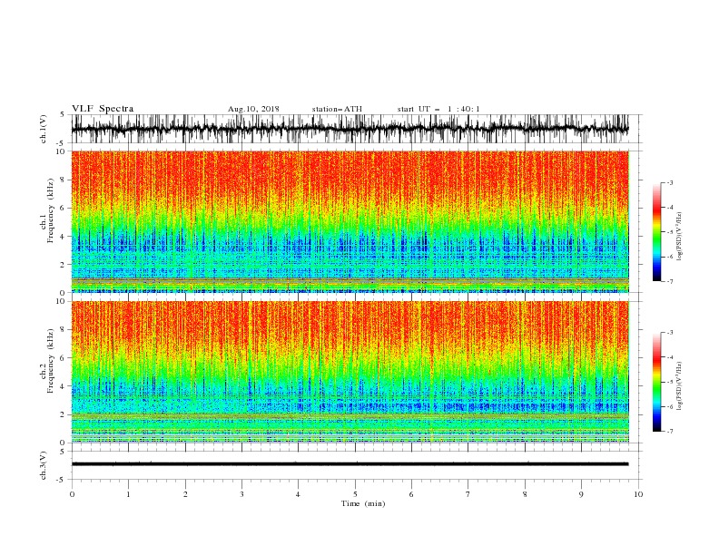This screenshot has height=555, width=719.
Task: Click time axis tick label "4"
Action: click(299, 494)
